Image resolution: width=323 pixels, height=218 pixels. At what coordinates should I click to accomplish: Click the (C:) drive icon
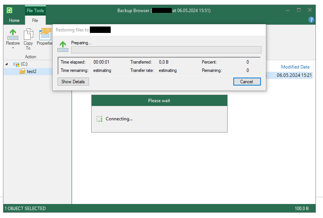coord(17,64)
